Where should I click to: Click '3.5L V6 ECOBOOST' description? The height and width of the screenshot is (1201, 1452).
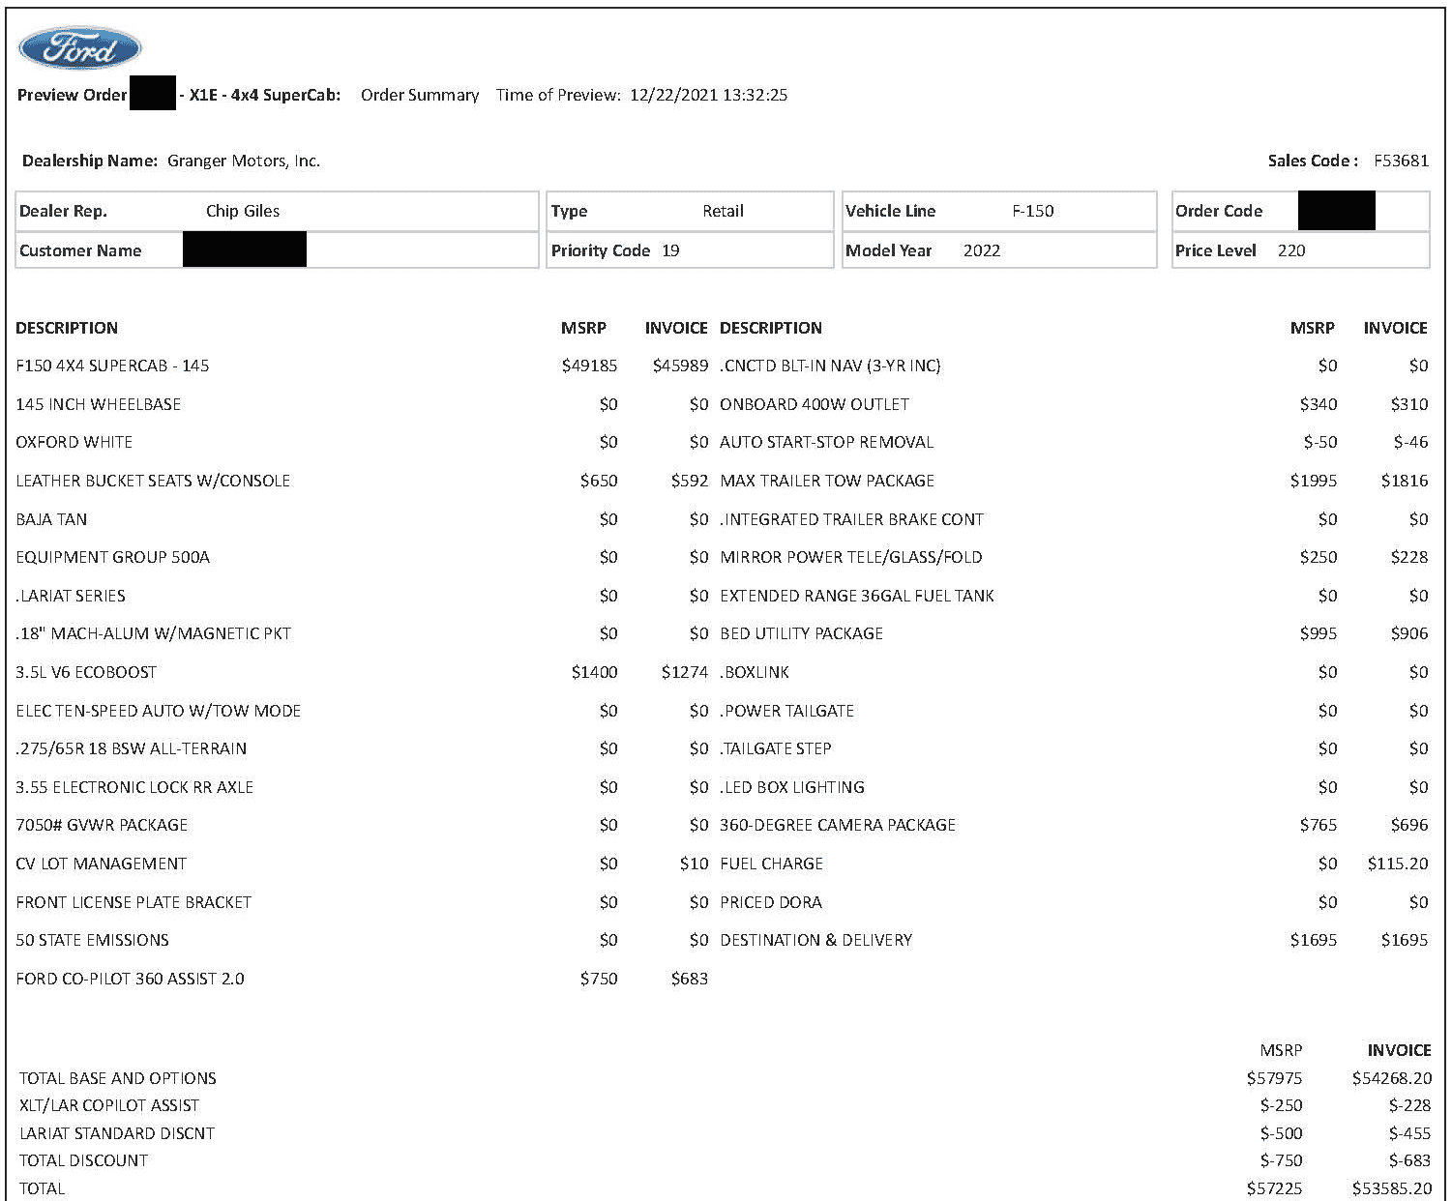(86, 672)
